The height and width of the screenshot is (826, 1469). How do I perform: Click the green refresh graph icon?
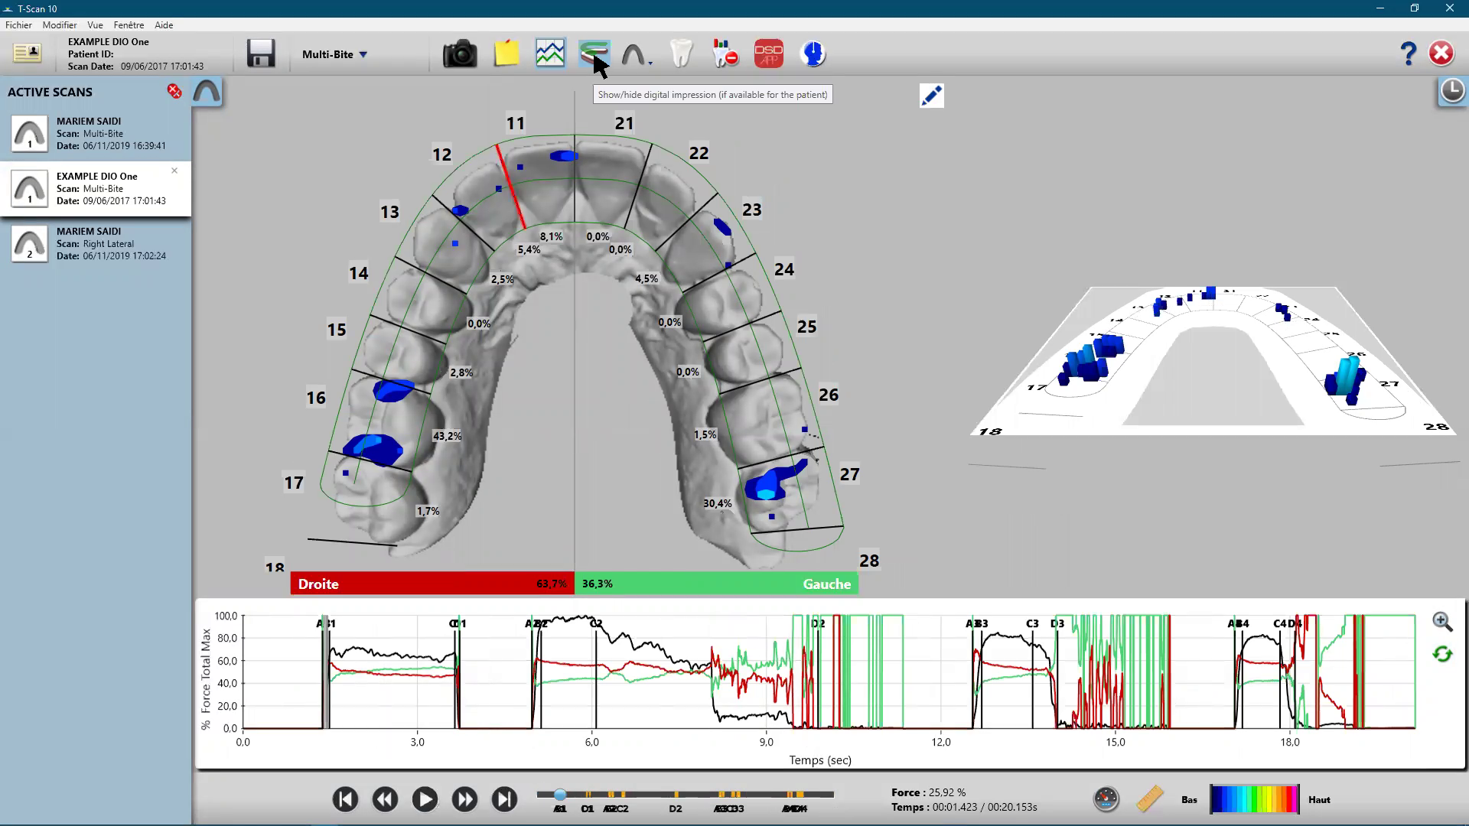point(1442,654)
